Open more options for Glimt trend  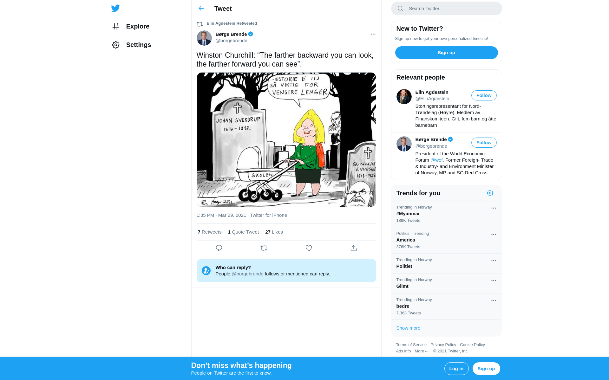pos(494,281)
